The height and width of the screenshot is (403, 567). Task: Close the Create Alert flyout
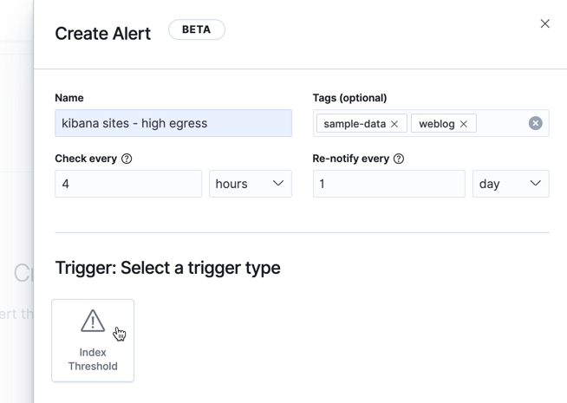544,23
